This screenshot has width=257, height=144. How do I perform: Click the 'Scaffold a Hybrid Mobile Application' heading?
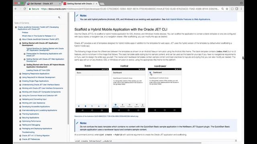[121, 29]
